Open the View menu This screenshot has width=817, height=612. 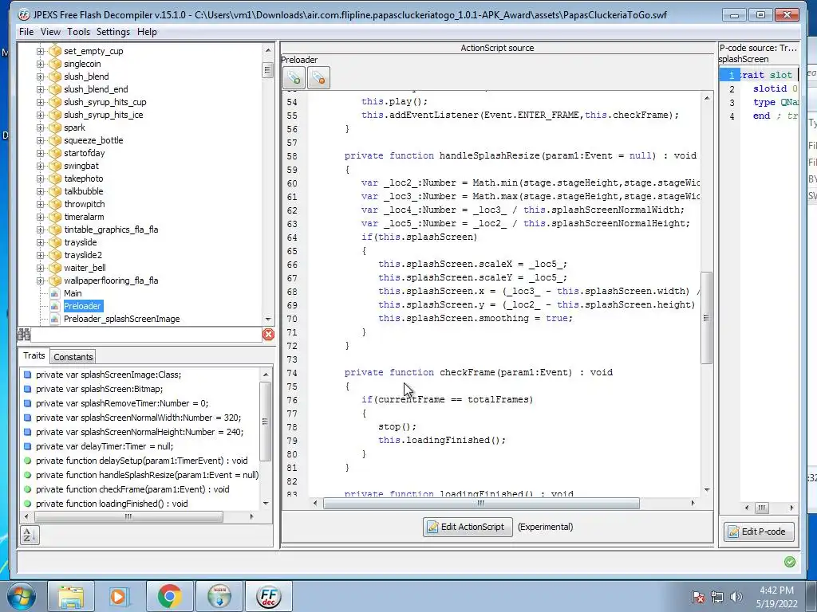click(x=50, y=32)
